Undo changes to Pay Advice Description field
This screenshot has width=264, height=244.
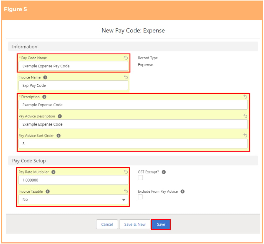(x=245, y=116)
